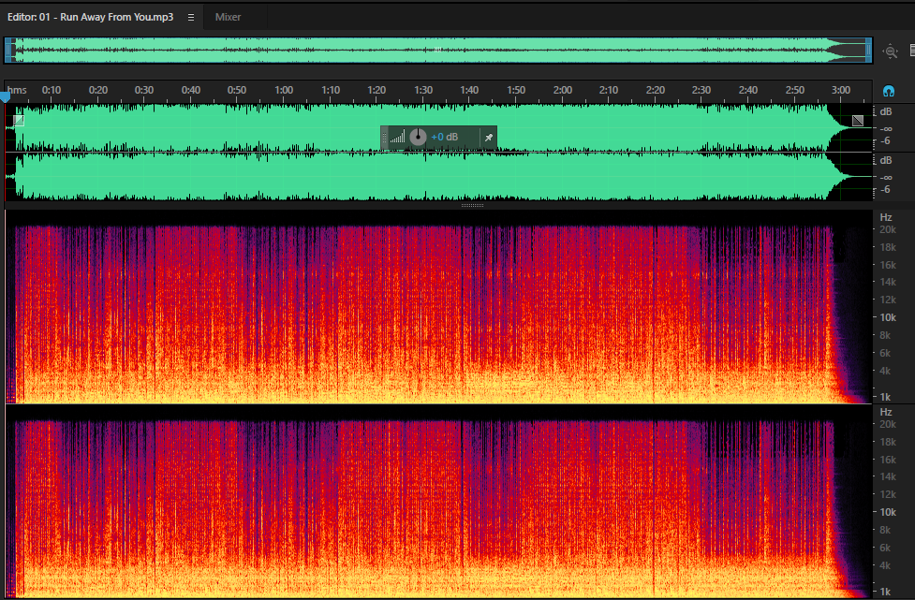The height and width of the screenshot is (600, 915).
Task: Click 1:50 on the time ruler
Action: (516, 90)
